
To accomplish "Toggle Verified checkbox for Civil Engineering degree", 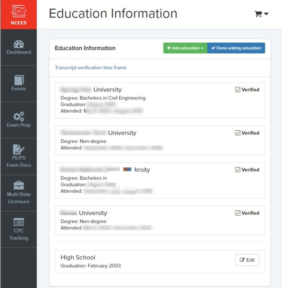I will point(238,90).
